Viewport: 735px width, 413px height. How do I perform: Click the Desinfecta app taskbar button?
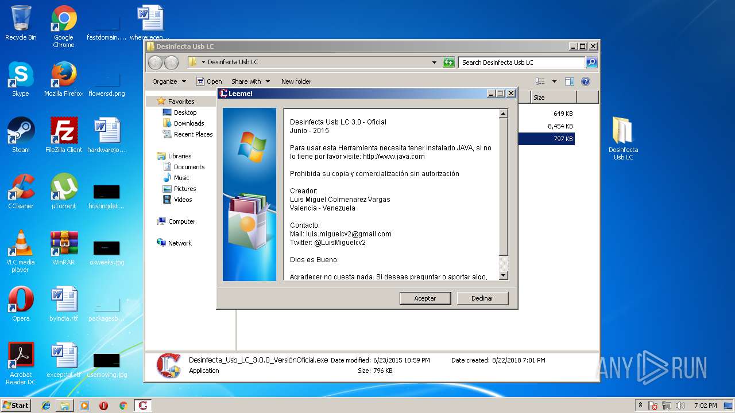click(143, 406)
